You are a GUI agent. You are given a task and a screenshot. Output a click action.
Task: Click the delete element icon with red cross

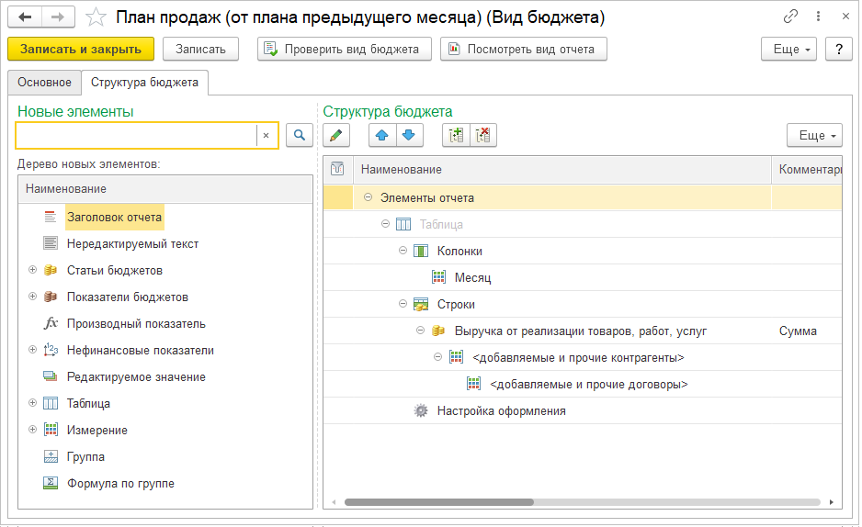point(482,136)
